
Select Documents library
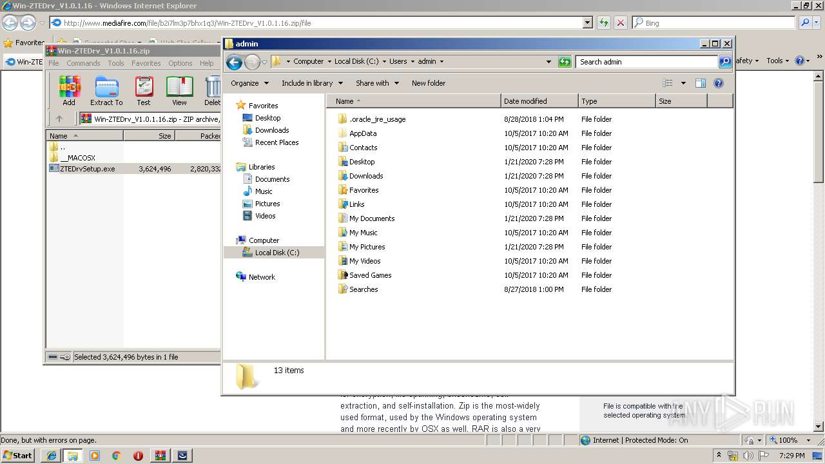pos(272,179)
